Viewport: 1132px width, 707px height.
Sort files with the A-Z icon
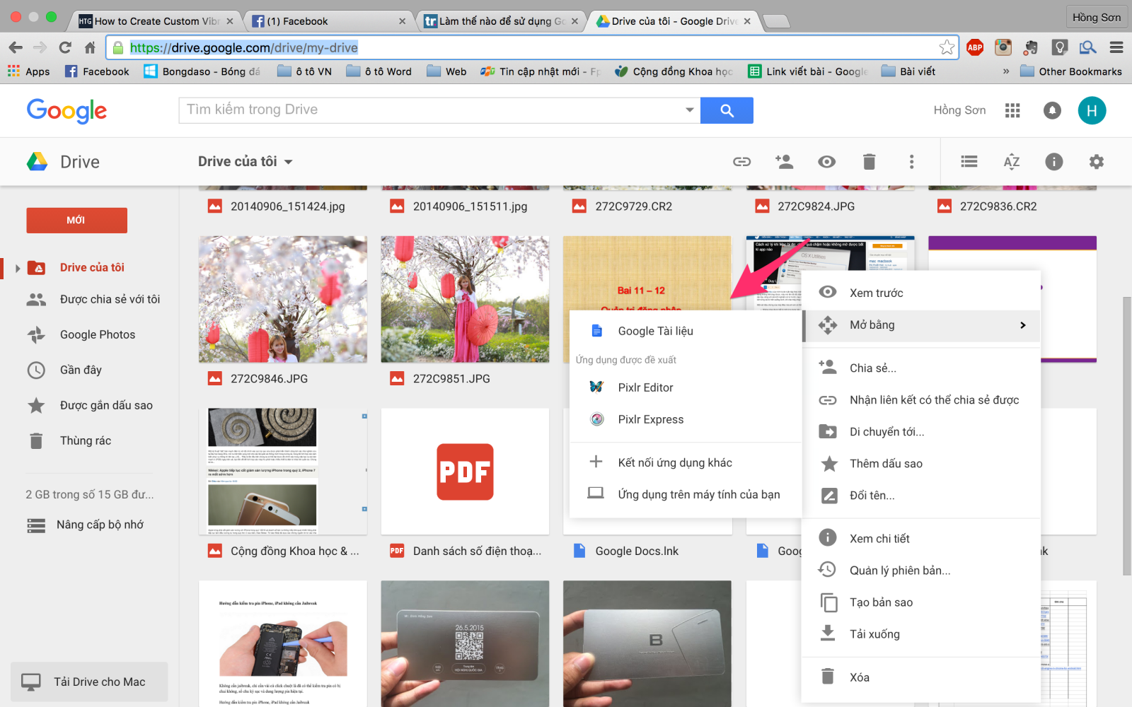[1012, 161]
